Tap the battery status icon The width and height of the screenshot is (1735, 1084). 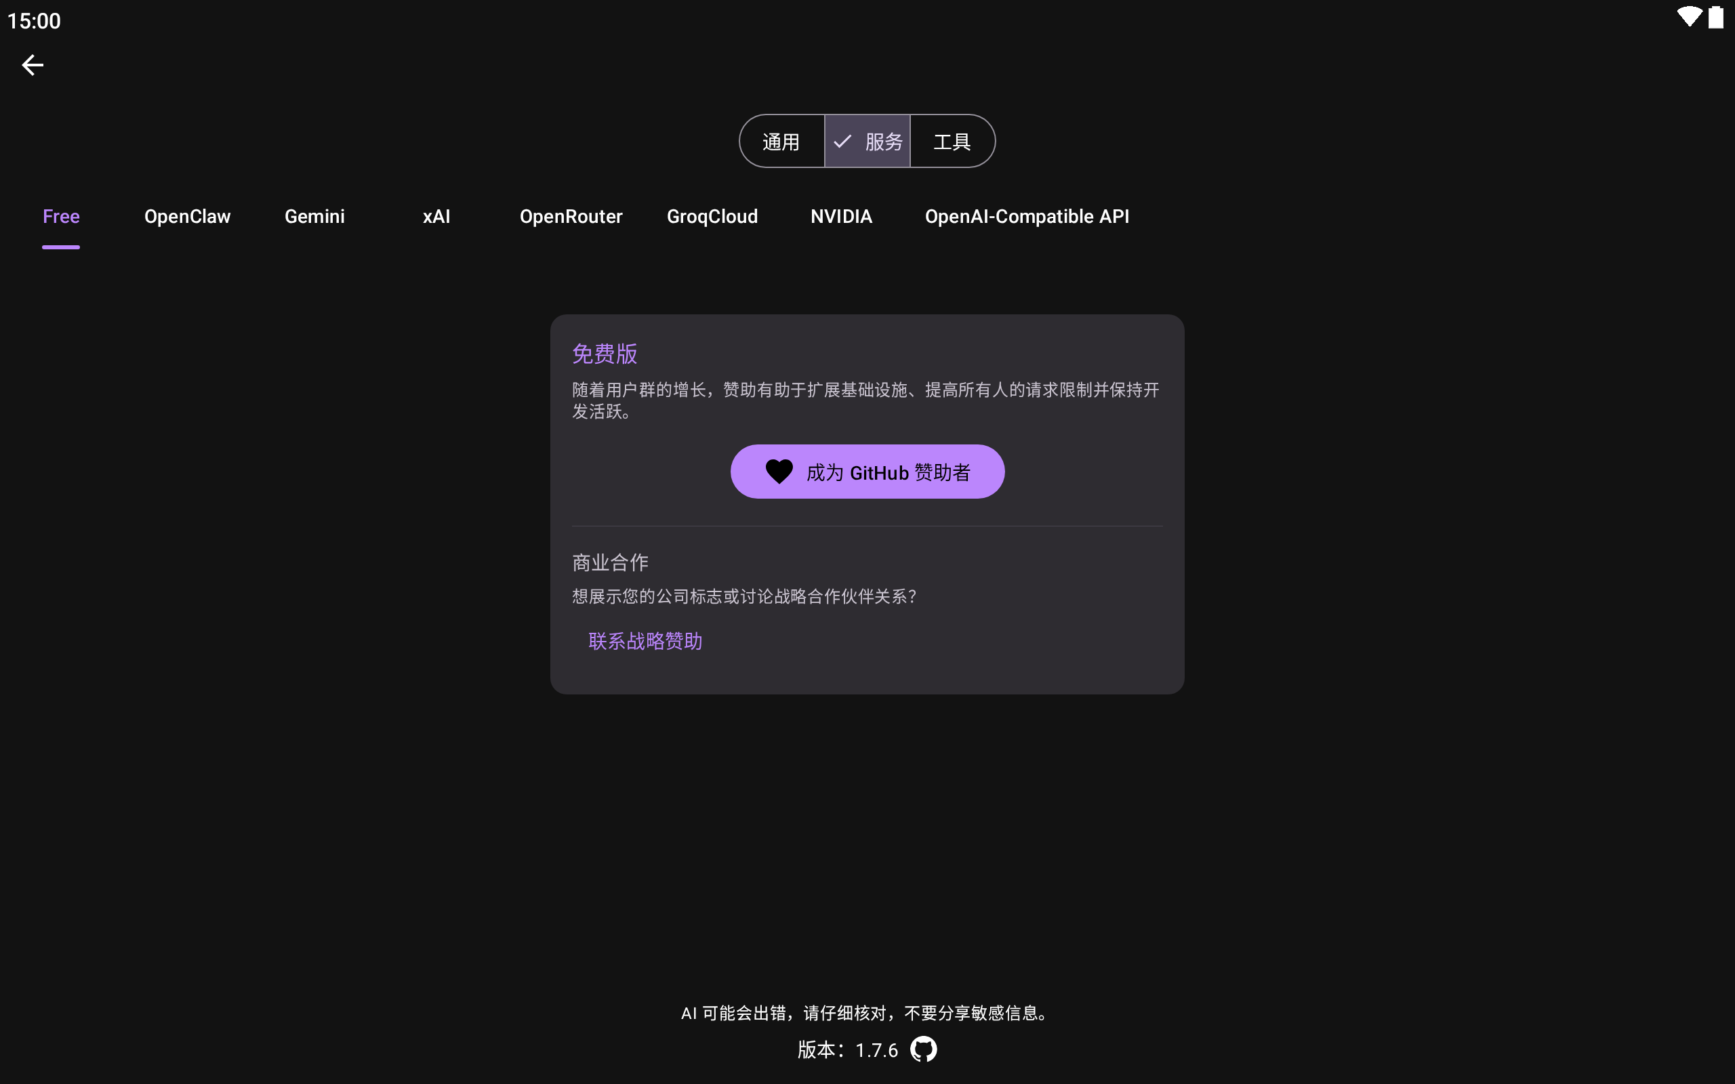[x=1715, y=17]
